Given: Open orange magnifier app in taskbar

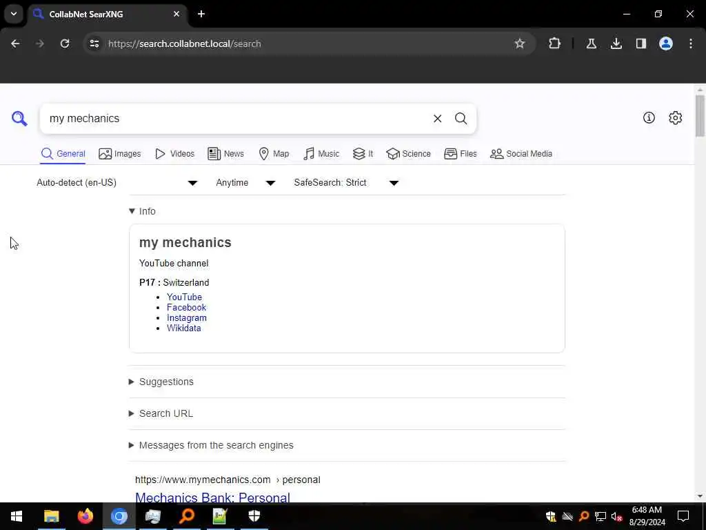Looking at the screenshot, I should (186, 516).
